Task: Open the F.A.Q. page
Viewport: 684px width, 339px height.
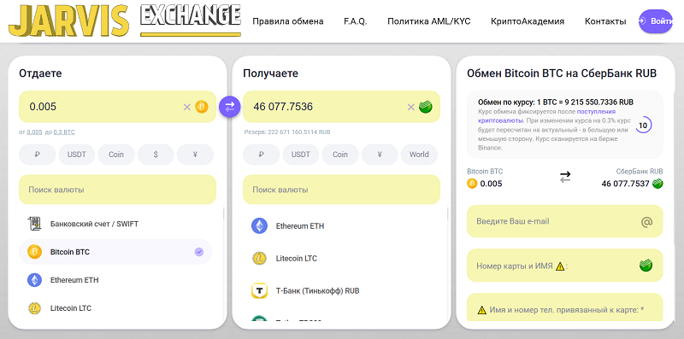Action: pyautogui.click(x=355, y=20)
